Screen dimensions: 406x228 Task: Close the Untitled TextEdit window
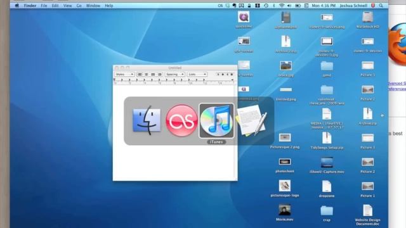click(x=117, y=68)
